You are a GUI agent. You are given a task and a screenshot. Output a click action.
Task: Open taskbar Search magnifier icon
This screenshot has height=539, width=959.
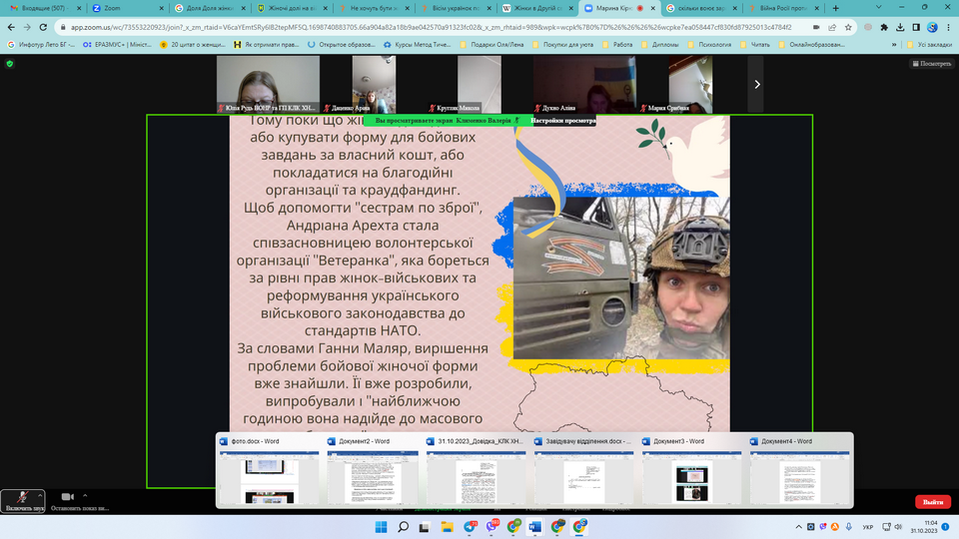click(404, 526)
